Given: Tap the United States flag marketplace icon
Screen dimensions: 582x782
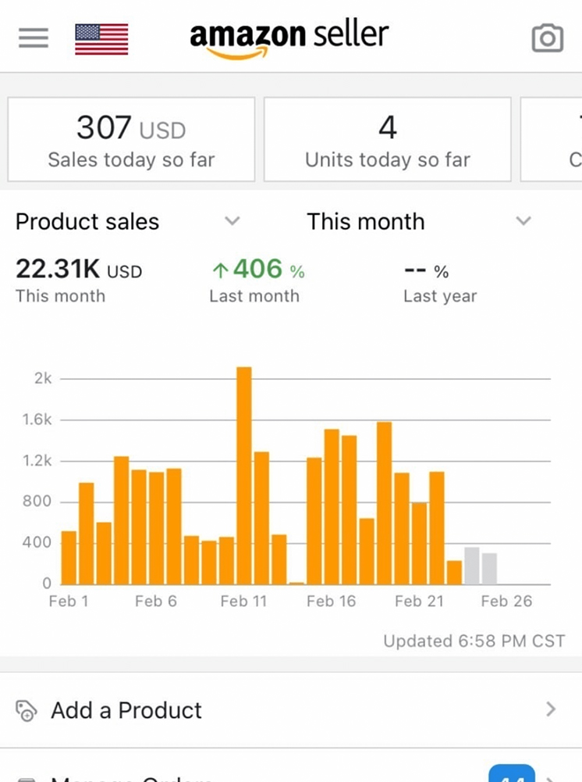Looking at the screenshot, I should click(101, 39).
